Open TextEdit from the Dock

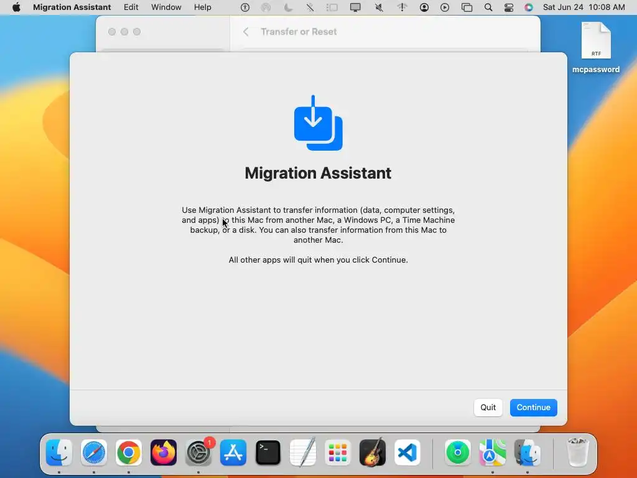coord(303,452)
